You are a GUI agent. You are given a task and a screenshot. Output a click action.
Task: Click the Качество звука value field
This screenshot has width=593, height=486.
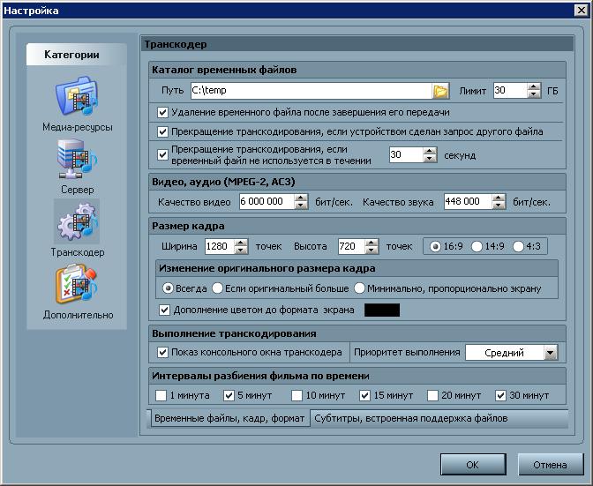468,202
